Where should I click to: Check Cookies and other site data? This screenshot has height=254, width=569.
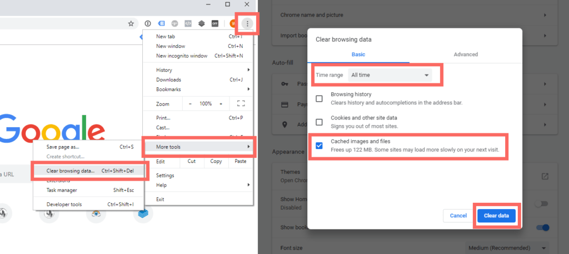[319, 122]
